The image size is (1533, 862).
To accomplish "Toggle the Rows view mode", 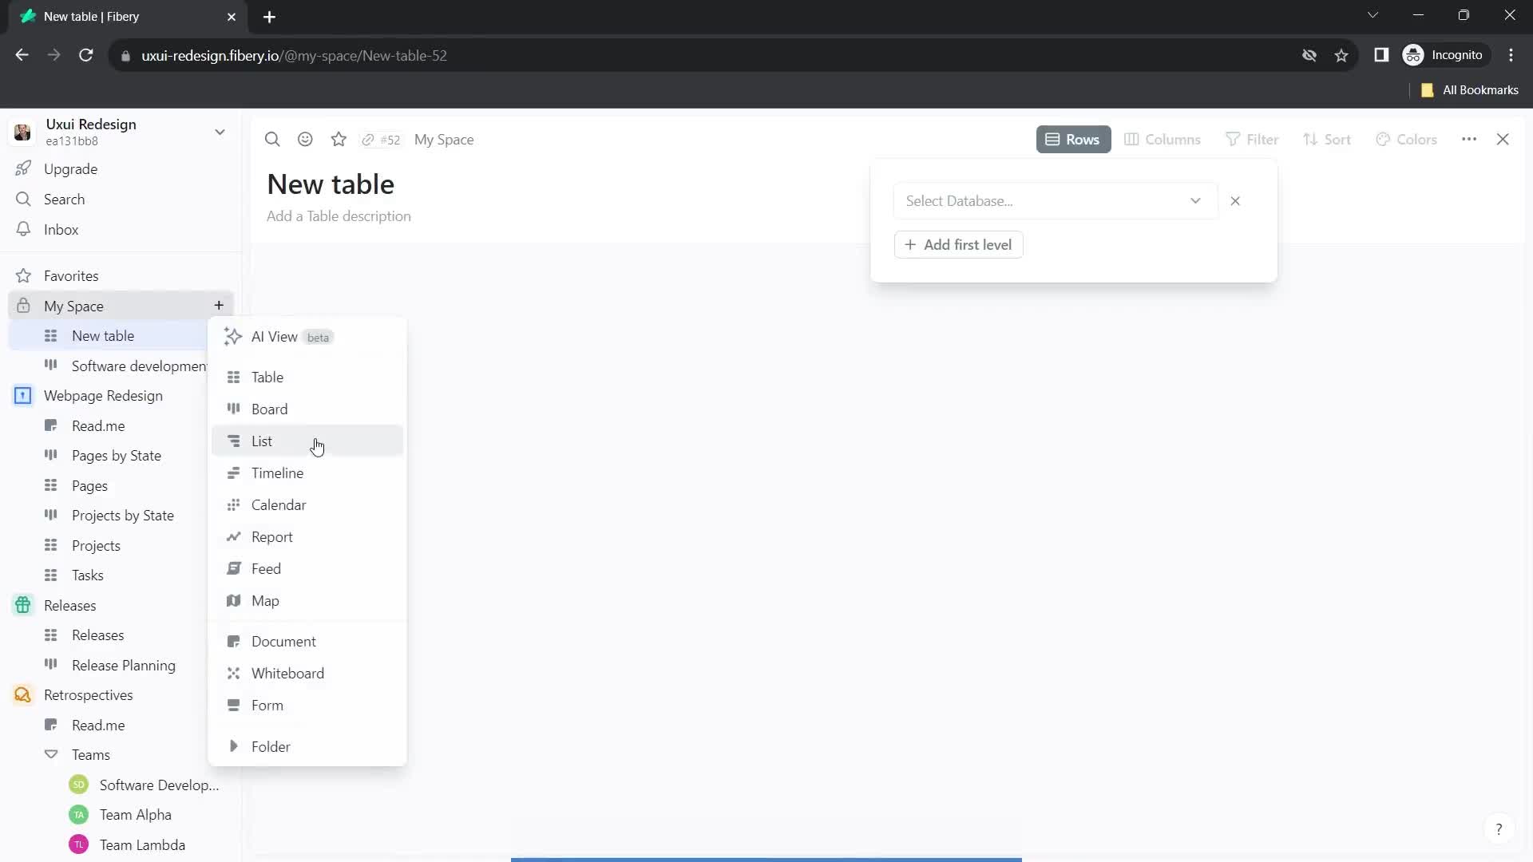I will pyautogui.click(x=1075, y=139).
